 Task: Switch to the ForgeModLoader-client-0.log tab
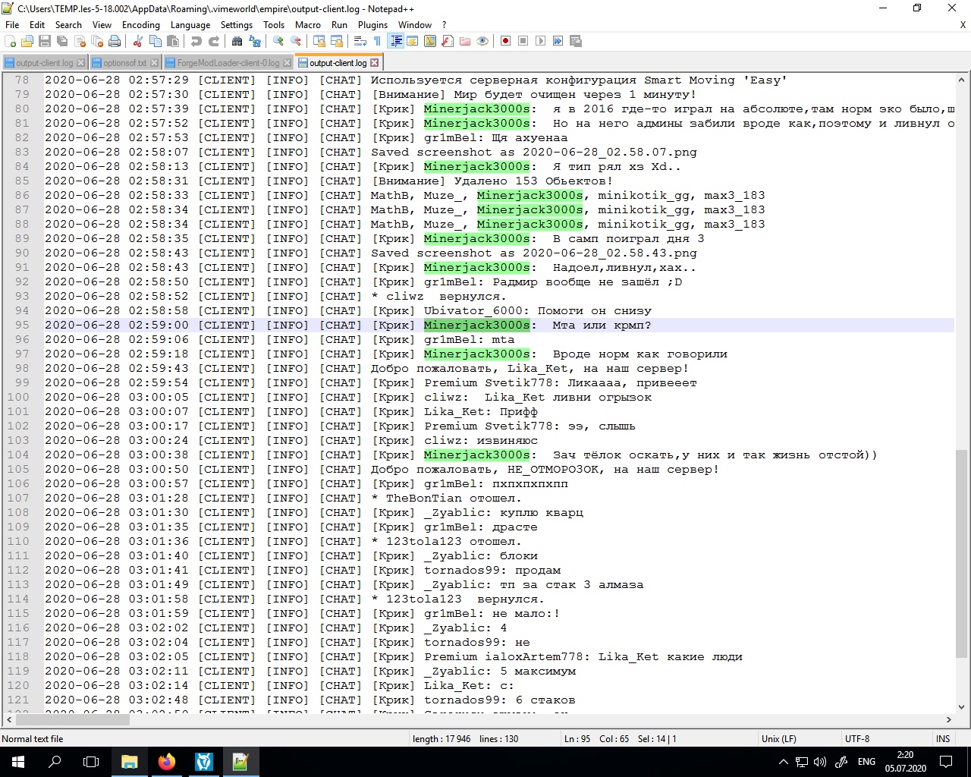[228, 63]
